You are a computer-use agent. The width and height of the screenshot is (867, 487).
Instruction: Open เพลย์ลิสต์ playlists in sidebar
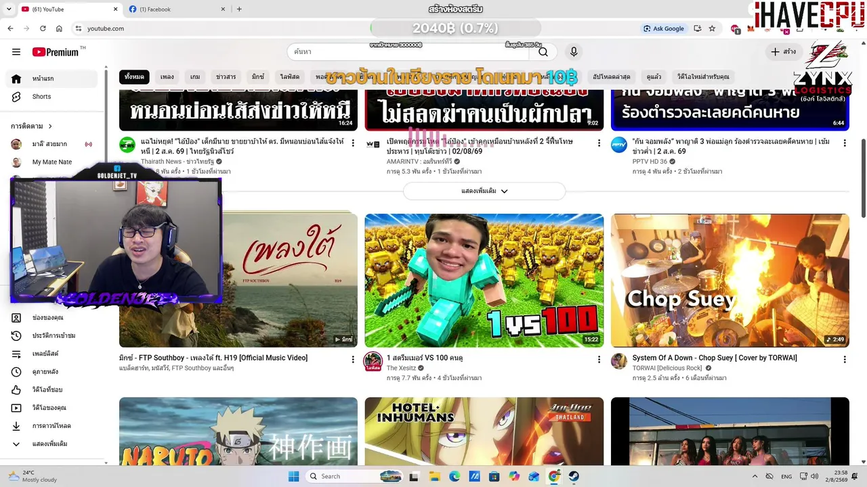pos(51,354)
